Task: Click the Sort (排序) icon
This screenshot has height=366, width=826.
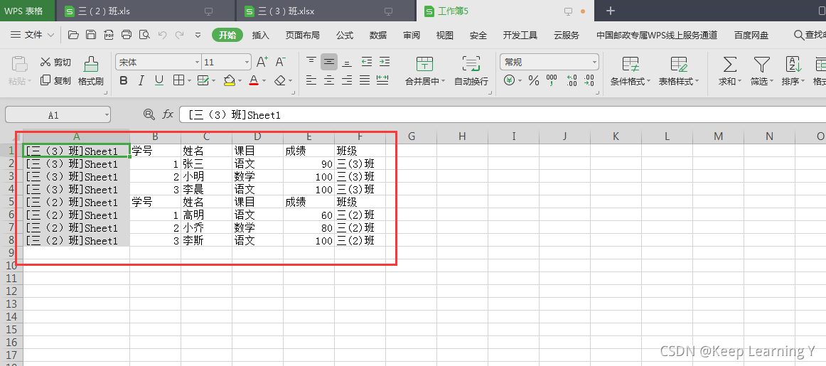Action: tap(793, 65)
